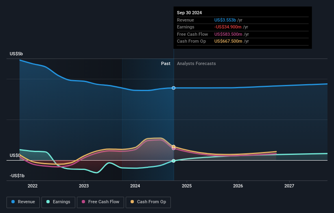Click the 2026 x-axis label

point(238,186)
